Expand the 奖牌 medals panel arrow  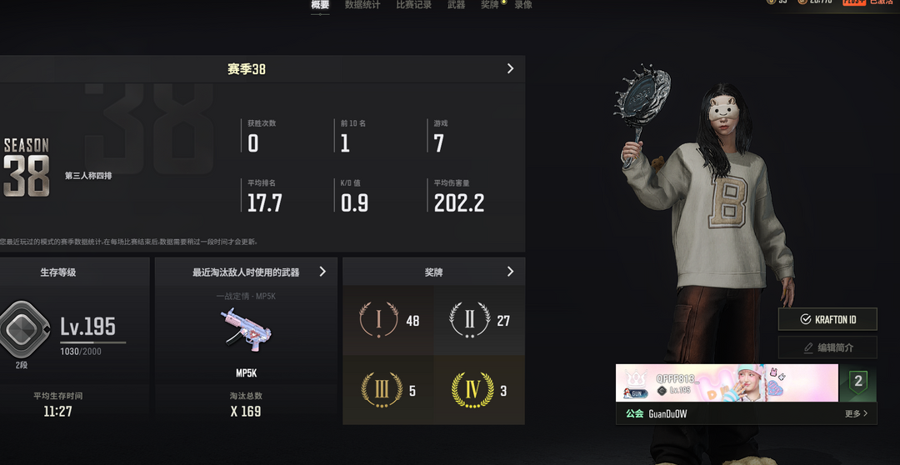[x=510, y=272]
